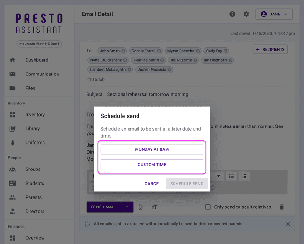Viewport: 304px width, 244px height.
Task: Click the bulleted list icon
Action: (x=231, y=176)
